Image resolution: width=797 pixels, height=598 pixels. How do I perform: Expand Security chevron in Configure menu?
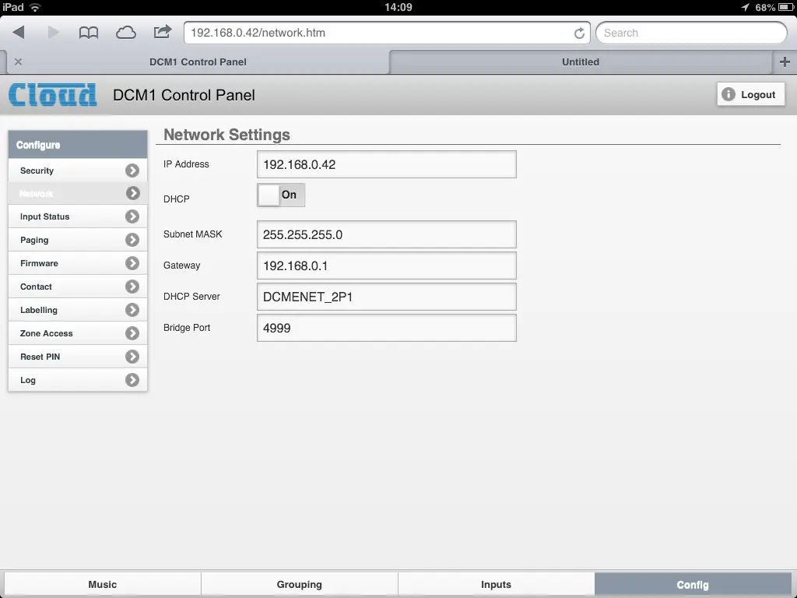coord(132,171)
